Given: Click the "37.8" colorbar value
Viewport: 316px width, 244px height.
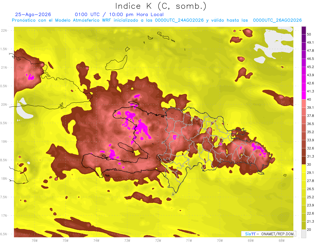Looking at the screenshot, I should 310,116.
